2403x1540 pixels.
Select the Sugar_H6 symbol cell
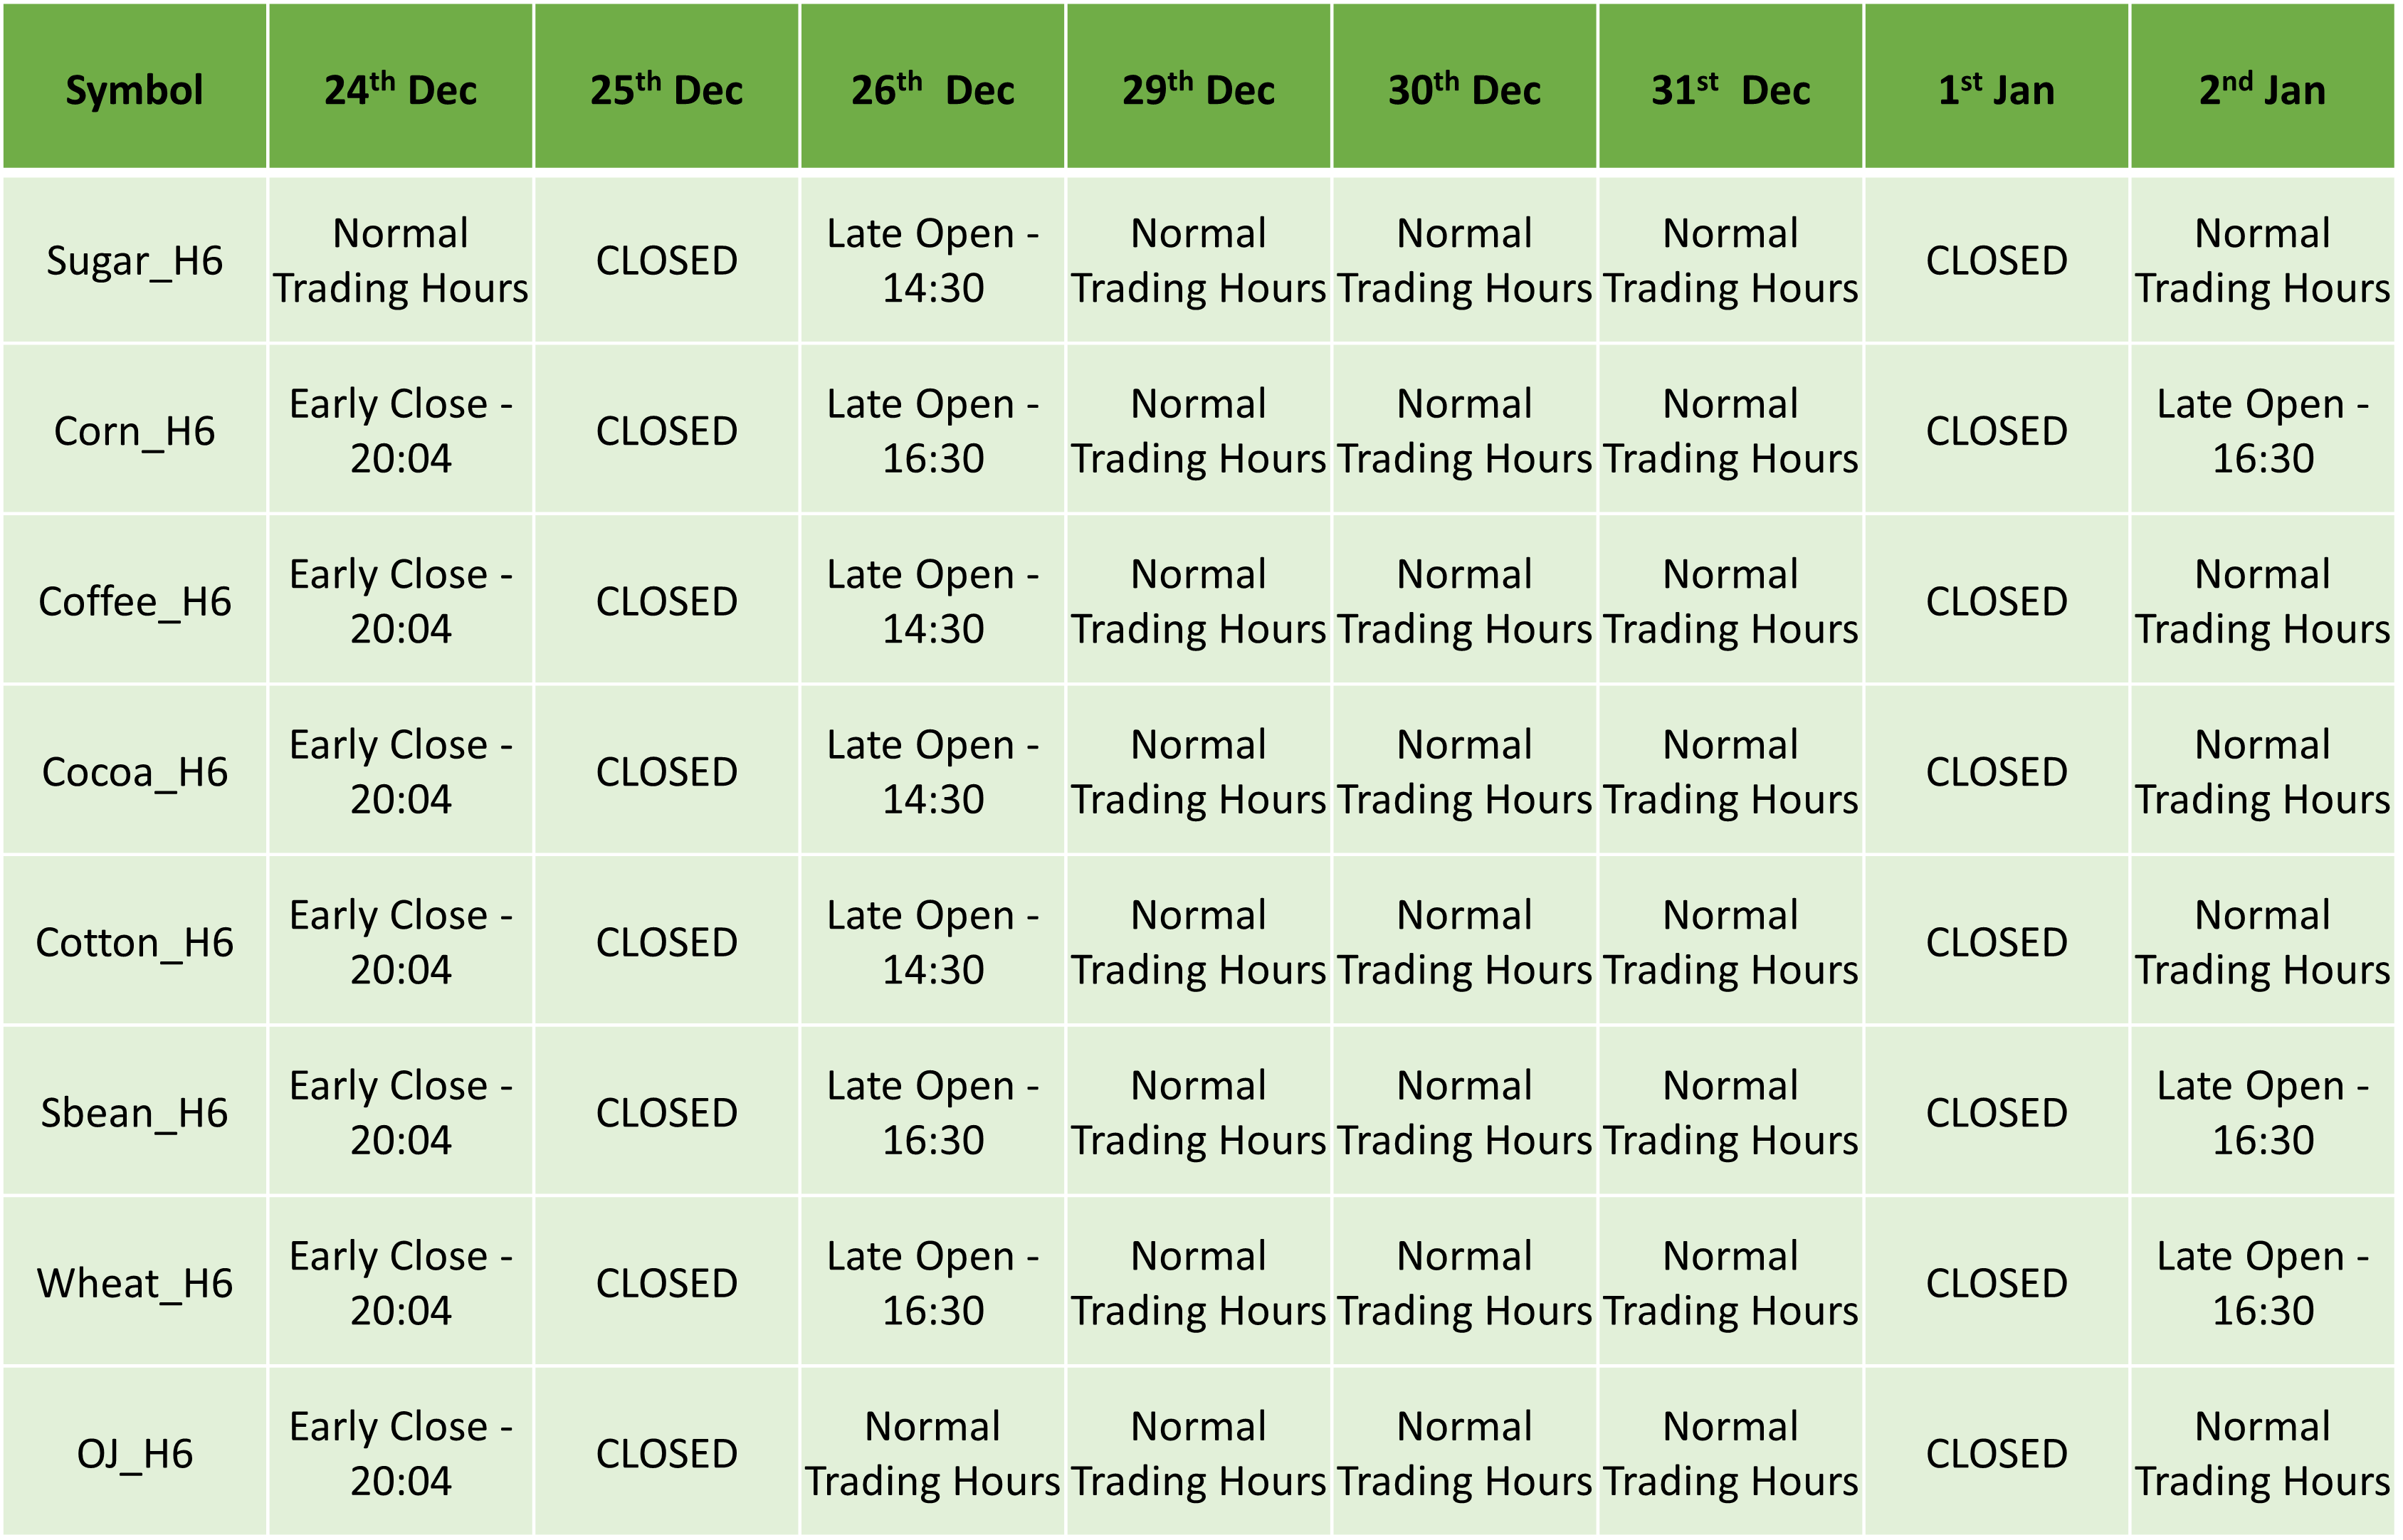(134, 261)
